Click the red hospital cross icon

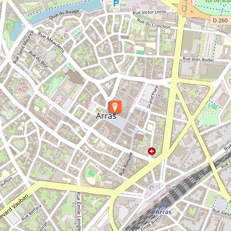click(x=152, y=151)
